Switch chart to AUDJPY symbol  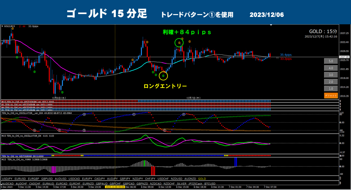pyautogui.click(x=112, y=179)
